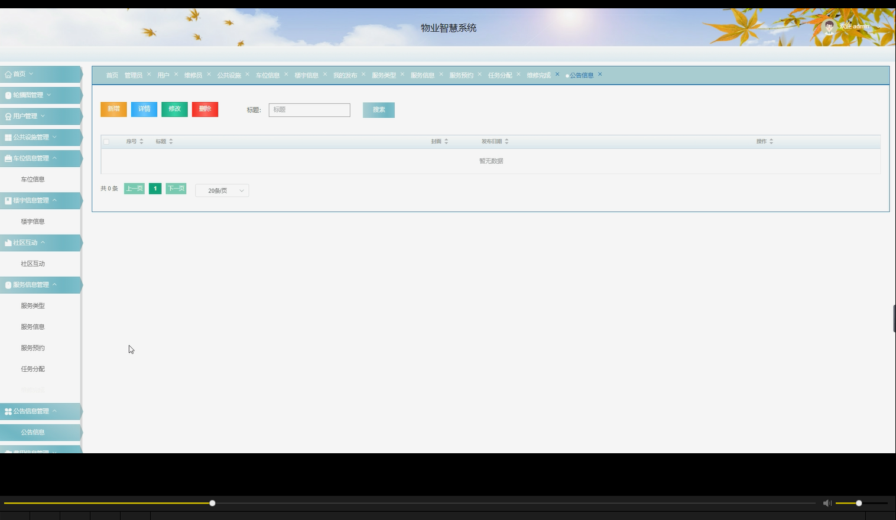Click the user icon beside 用户管理
896x520 pixels.
7,116
